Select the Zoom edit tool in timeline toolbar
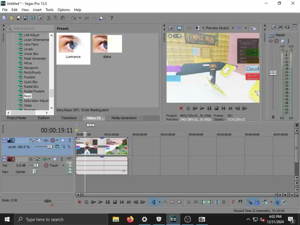This screenshot has height=225, width=300. coord(179,202)
